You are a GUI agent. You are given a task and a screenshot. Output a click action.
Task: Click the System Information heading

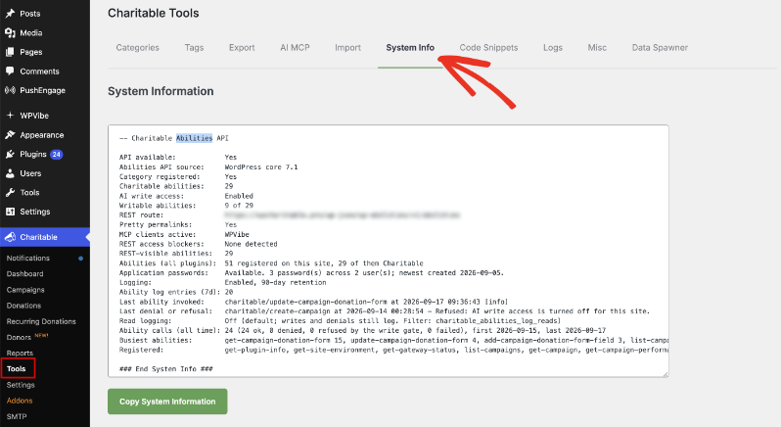[161, 91]
